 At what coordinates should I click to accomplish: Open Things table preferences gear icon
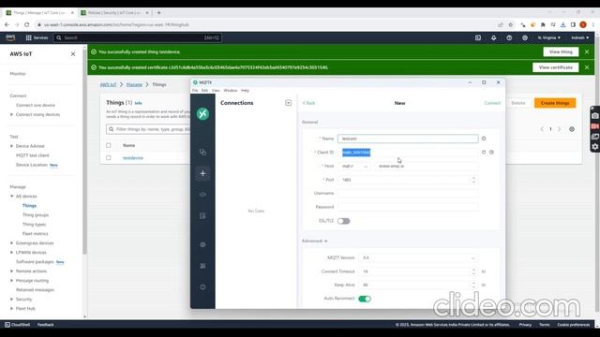click(x=572, y=129)
